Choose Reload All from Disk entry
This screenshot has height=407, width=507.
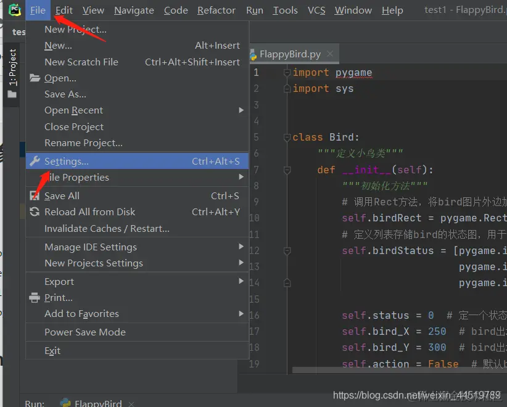pos(137,212)
